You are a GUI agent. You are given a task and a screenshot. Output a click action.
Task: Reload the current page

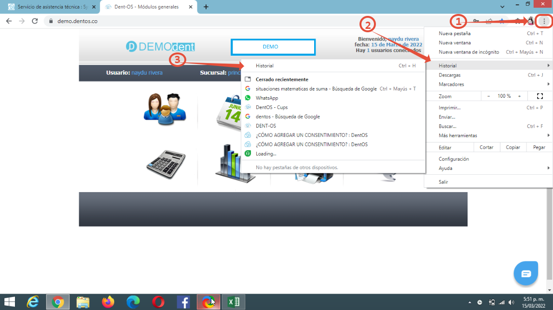(x=35, y=21)
